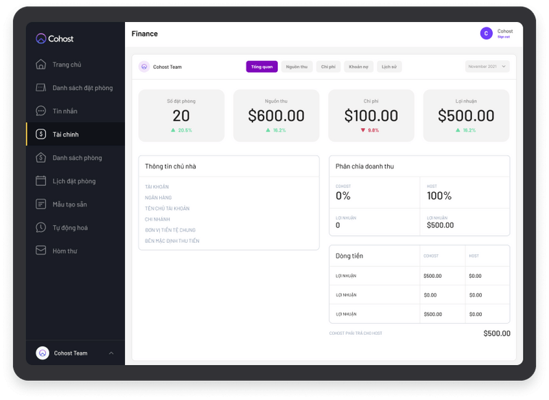This screenshot has height=400, width=549.
Task: Switch to the Chi phí tab
Action: (x=328, y=67)
